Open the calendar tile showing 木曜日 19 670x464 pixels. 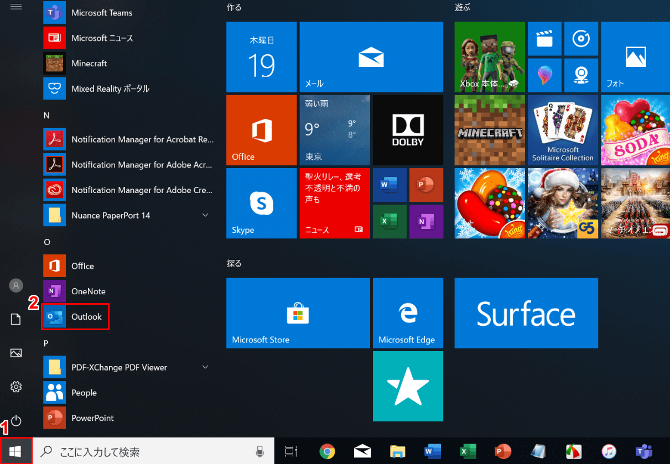tap(262, 57)
